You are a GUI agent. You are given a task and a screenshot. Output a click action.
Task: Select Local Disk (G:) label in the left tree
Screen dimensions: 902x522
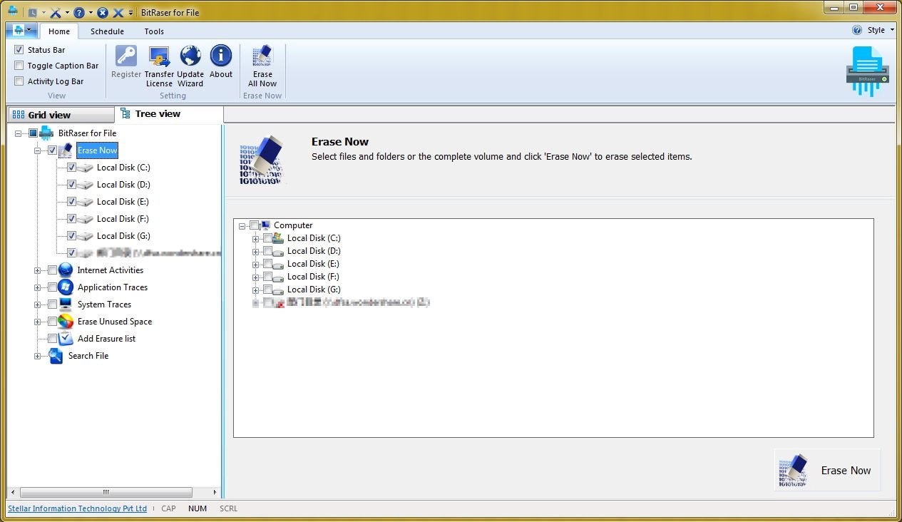(x=123, y=236)
